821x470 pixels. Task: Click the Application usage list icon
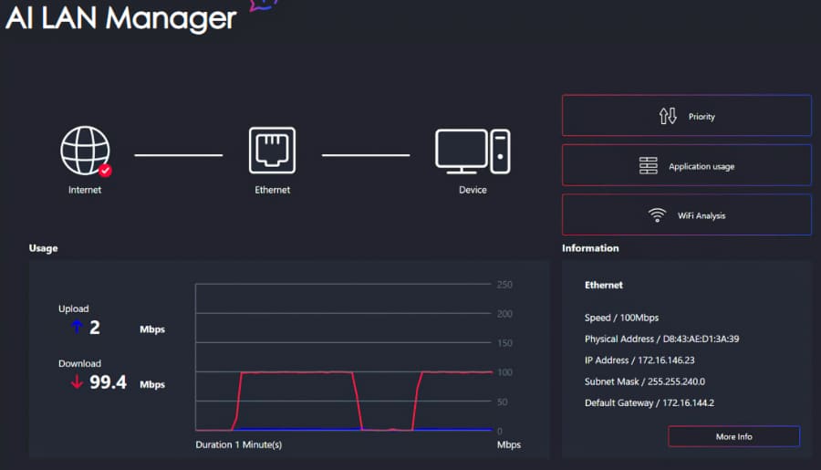click(648, 166)
